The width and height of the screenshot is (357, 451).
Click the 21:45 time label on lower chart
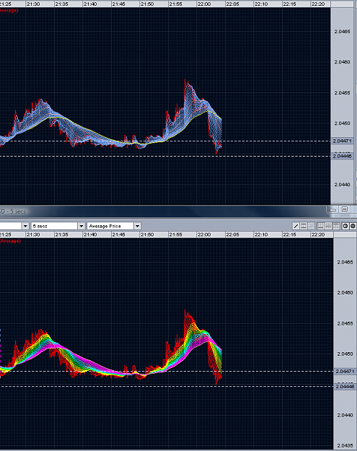coord(118,235)
